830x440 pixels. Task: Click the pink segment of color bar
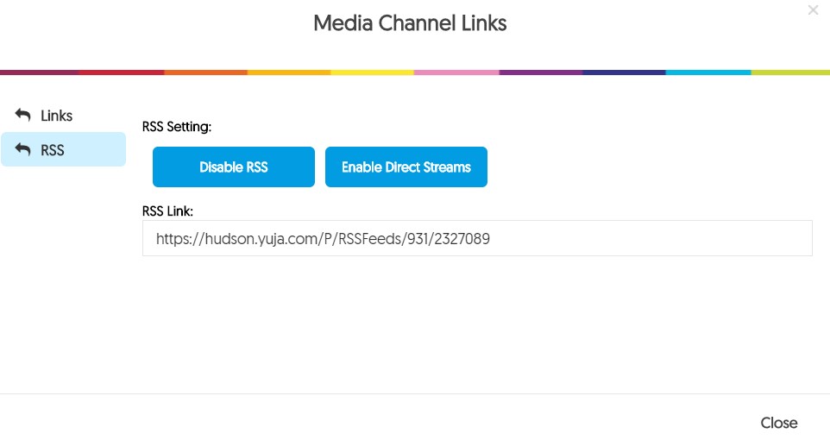(456, 72)
